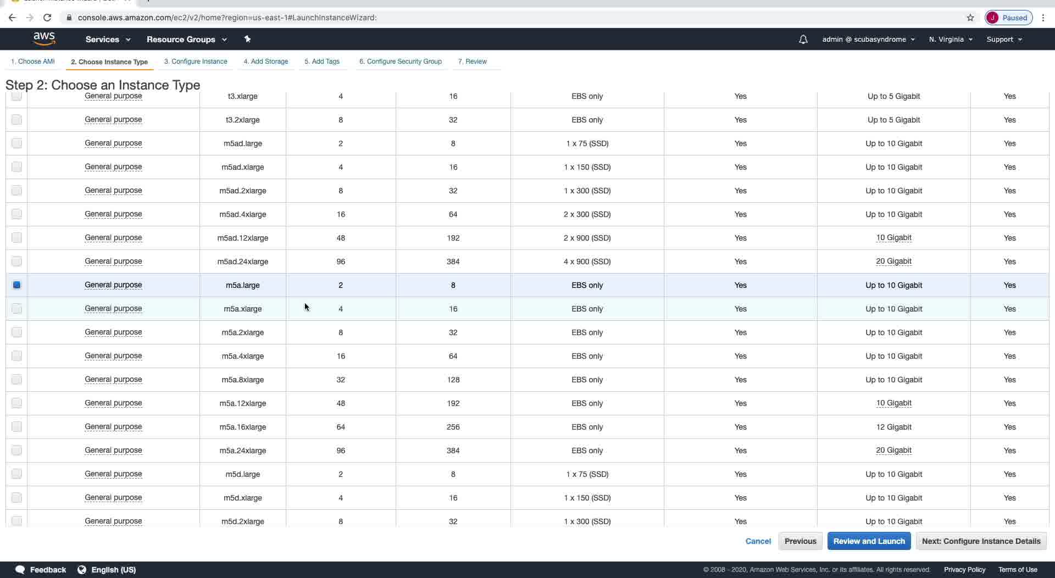Viewport: 1055px width, 578px height.
Task: Click the Paused profile avatar
Action: (1008, 18)
